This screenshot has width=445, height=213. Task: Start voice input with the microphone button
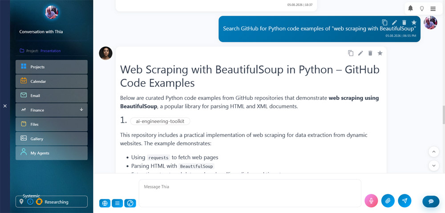coord(371,201)
